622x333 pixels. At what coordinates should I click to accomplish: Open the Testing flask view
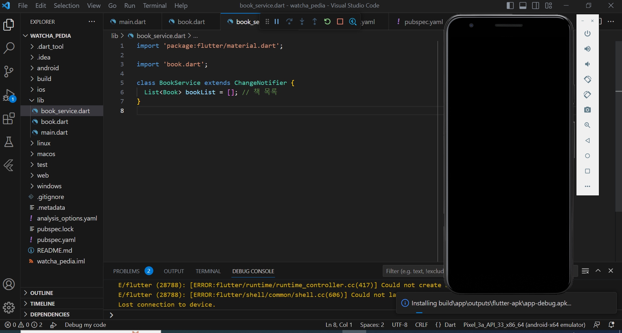[x=9, y=142]
